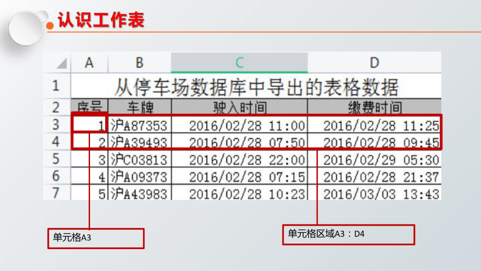Select row 7 header
The image size is (481, 271).
tap(56, 193)
